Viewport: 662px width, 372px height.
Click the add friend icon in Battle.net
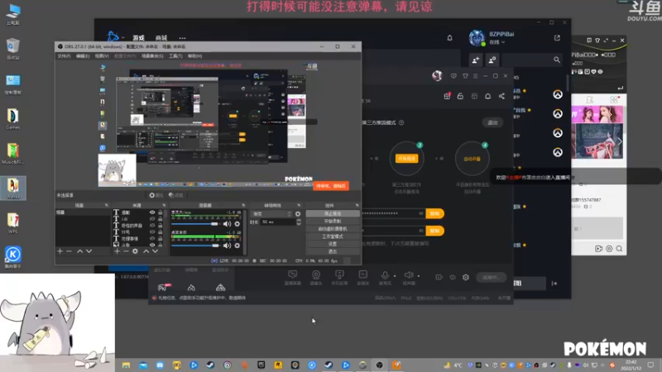pos(476,60)
